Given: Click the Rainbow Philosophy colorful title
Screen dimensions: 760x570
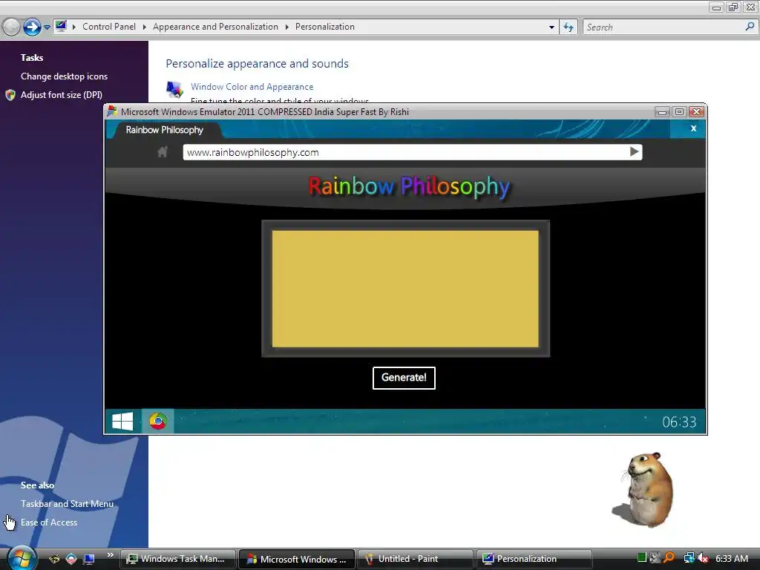Looking at the screenshot, I should 409,187.
